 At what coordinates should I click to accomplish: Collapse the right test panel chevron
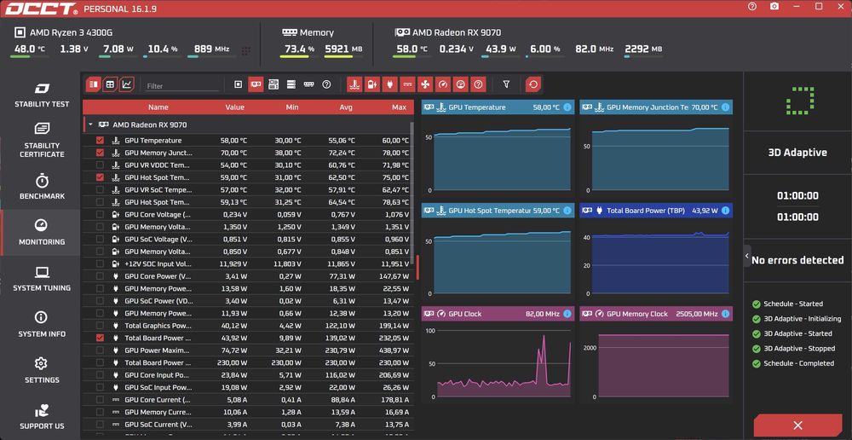coord(747,256)
